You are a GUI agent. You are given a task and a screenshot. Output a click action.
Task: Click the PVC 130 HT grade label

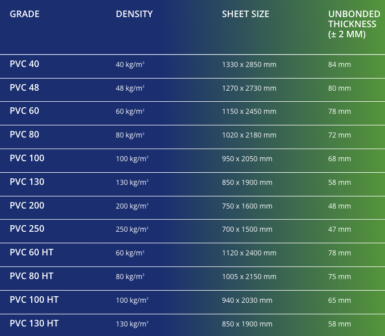tap(34, 323)
